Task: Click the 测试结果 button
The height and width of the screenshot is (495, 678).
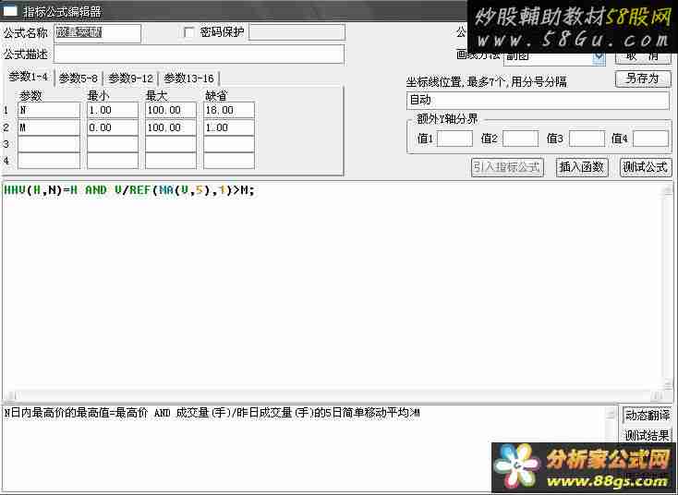Action: [647, 435]
